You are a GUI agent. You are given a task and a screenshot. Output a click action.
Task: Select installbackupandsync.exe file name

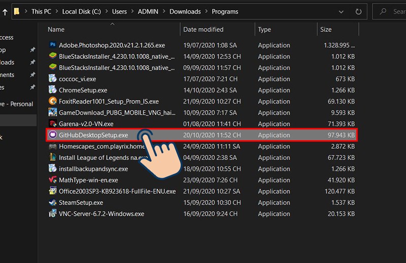click(93, 169)
